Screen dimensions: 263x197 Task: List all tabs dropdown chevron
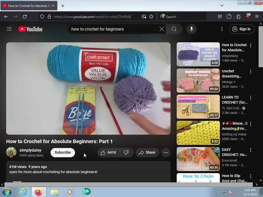point(222,6)
